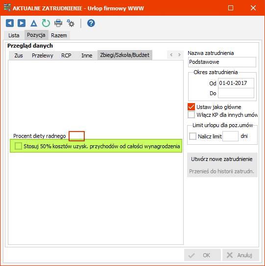Refresh data with the green circular arrow
This screenshot has width=265, height=266.
[x=46, y=23]
